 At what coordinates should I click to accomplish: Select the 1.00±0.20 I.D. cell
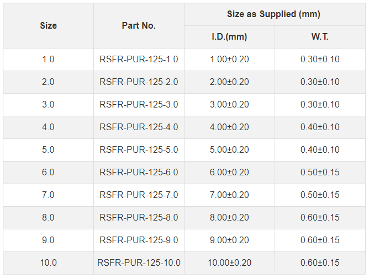pos(229,60)
